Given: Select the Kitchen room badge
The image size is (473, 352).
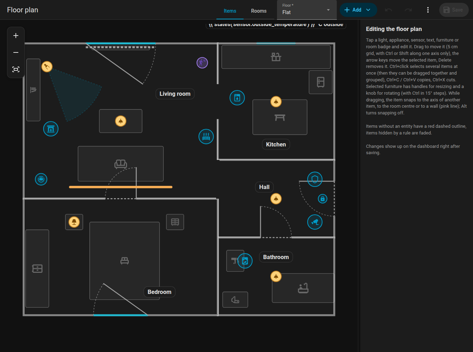Looking at the screenshot, I should click(276, 145).
